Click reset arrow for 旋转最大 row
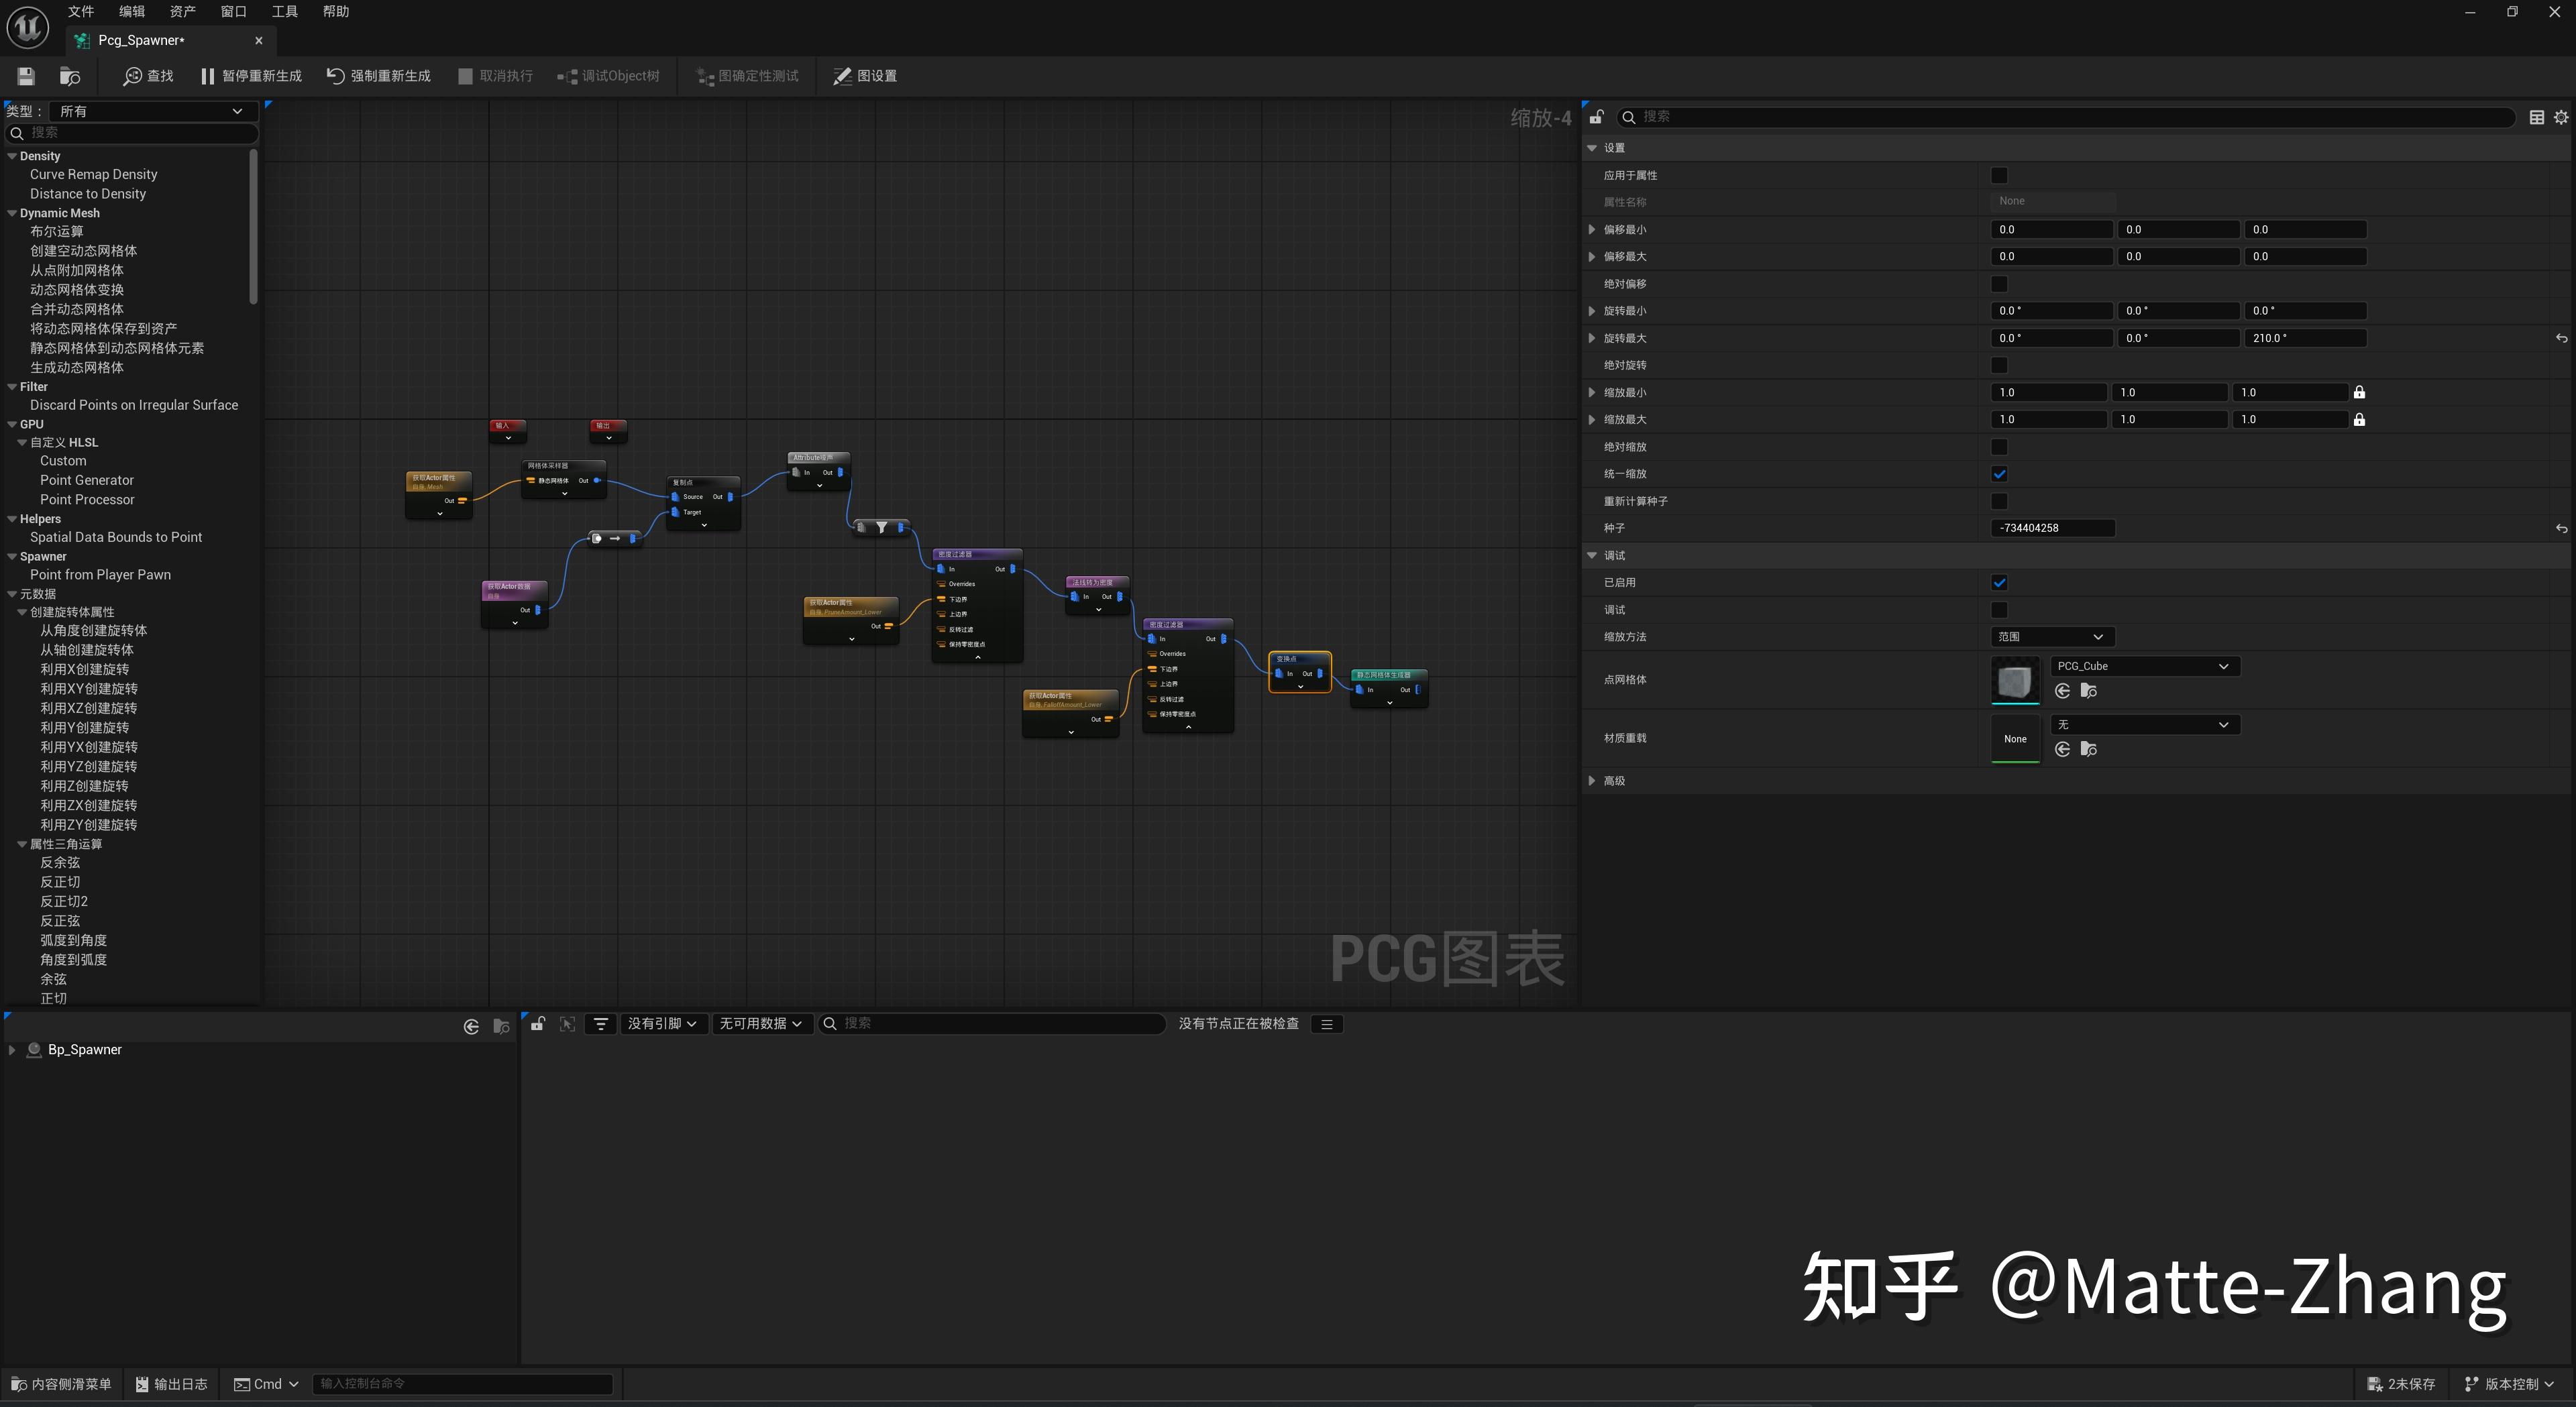 [x=2561, y=338]
